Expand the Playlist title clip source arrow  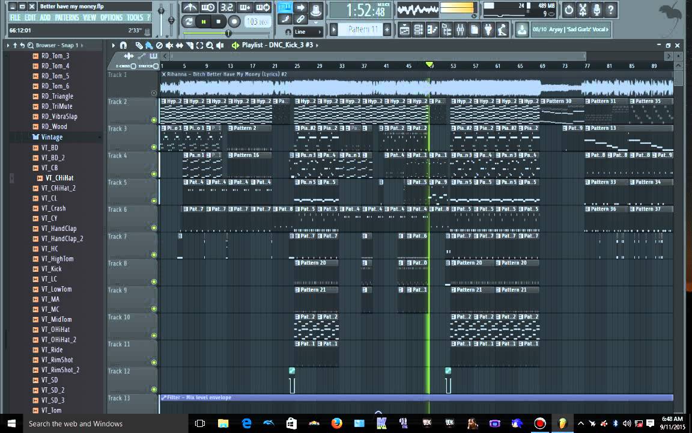[x=317, y=45]
